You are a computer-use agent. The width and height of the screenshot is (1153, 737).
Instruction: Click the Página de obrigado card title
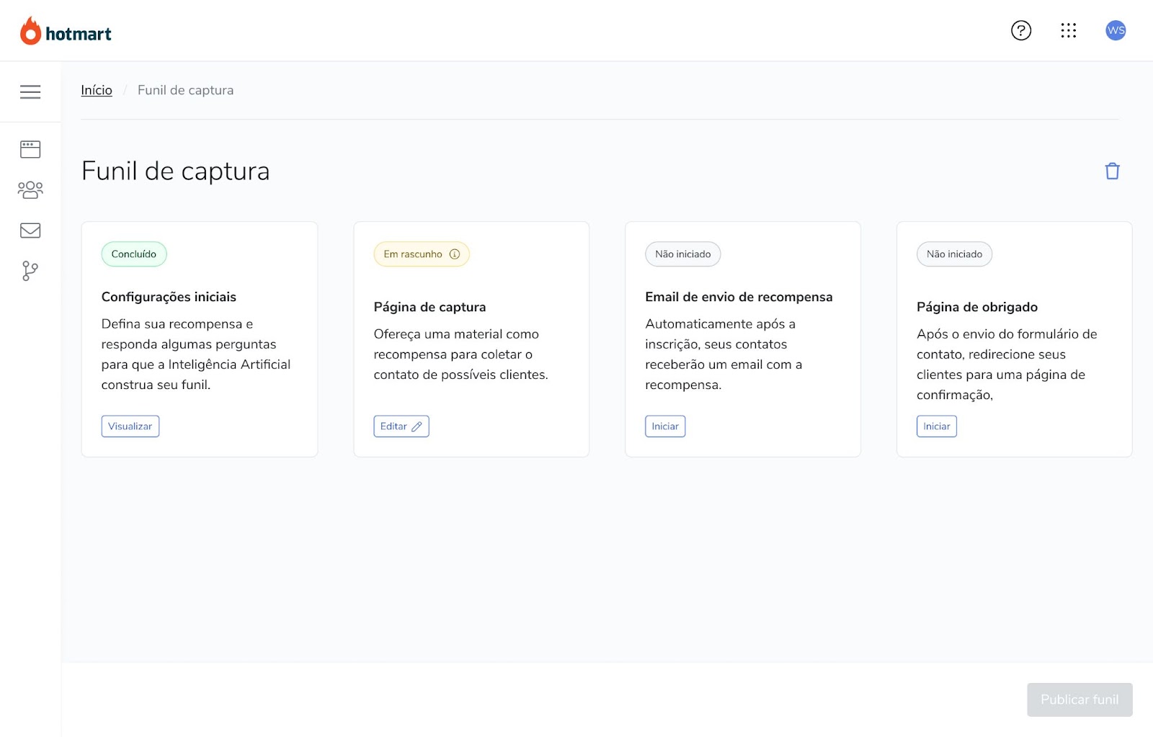coord(977,307)
